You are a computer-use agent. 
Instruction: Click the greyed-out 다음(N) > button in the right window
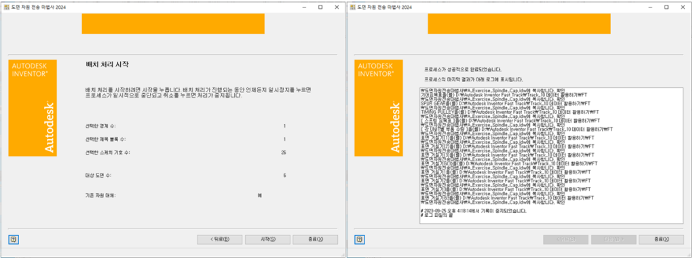[x=614, y=239]
